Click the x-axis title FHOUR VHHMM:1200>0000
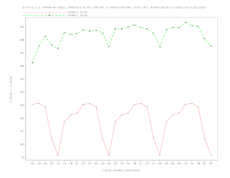 pyautogui.click(x=121, y=170)
